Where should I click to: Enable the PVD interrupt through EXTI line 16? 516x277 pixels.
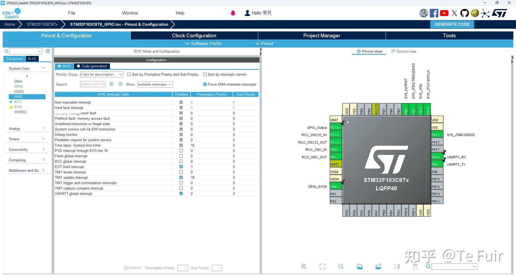click(181, 150)
